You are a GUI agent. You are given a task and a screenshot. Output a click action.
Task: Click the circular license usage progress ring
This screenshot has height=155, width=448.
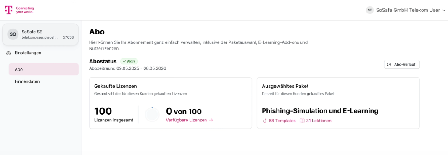click(152, 115)
